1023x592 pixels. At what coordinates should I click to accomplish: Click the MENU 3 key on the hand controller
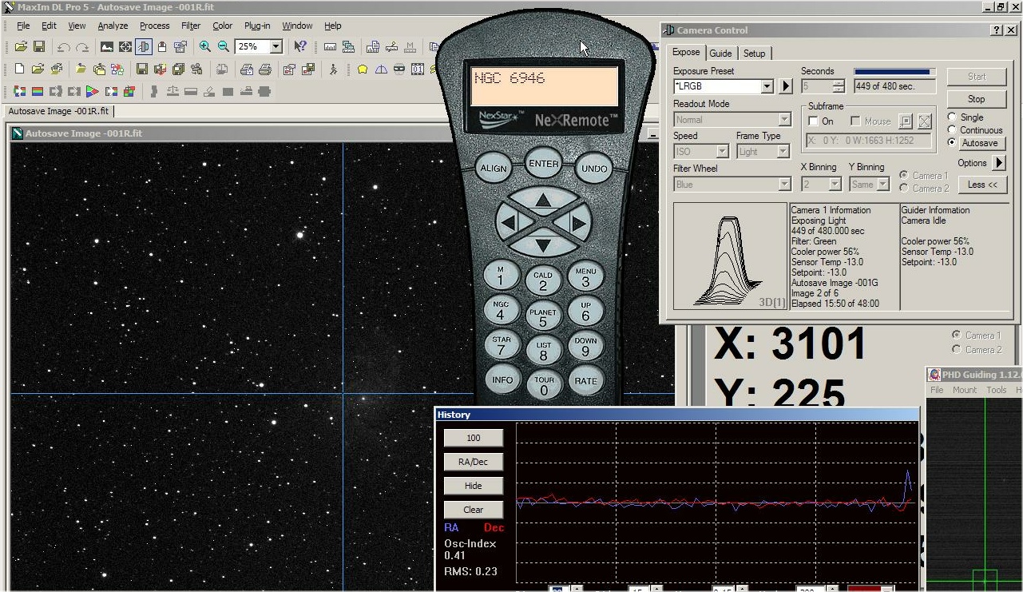click(585, 277)
